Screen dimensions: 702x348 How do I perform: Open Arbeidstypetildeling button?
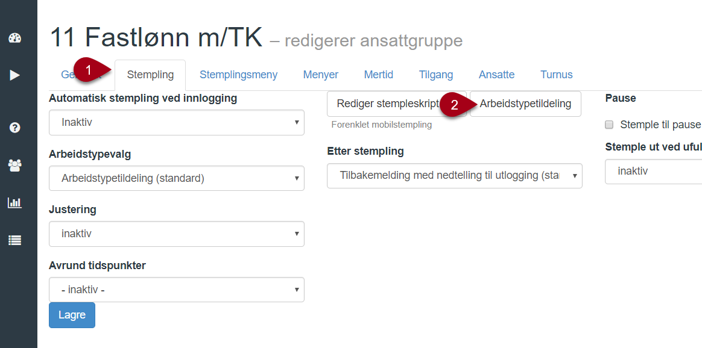(x=525, y=104)
